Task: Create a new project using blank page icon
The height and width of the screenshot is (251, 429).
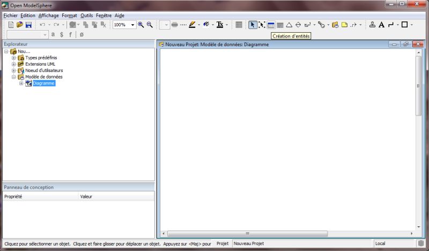Action: pos(11,25)
